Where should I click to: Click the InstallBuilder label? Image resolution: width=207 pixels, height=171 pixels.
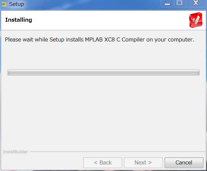coord(15,152)
